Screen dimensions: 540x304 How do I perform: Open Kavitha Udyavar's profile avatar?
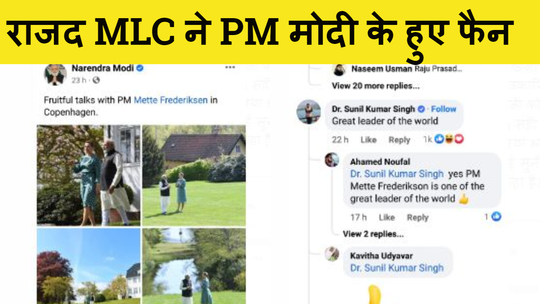tap(332, 254)
